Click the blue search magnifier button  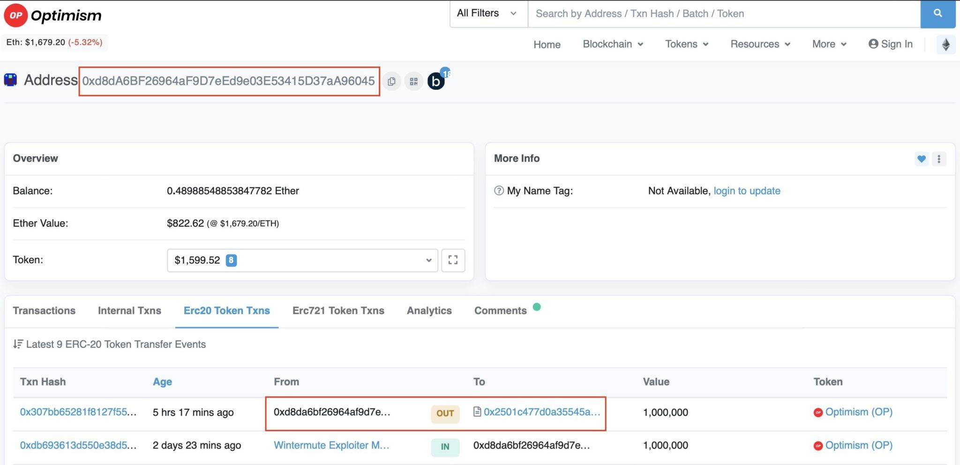point(937,14)
